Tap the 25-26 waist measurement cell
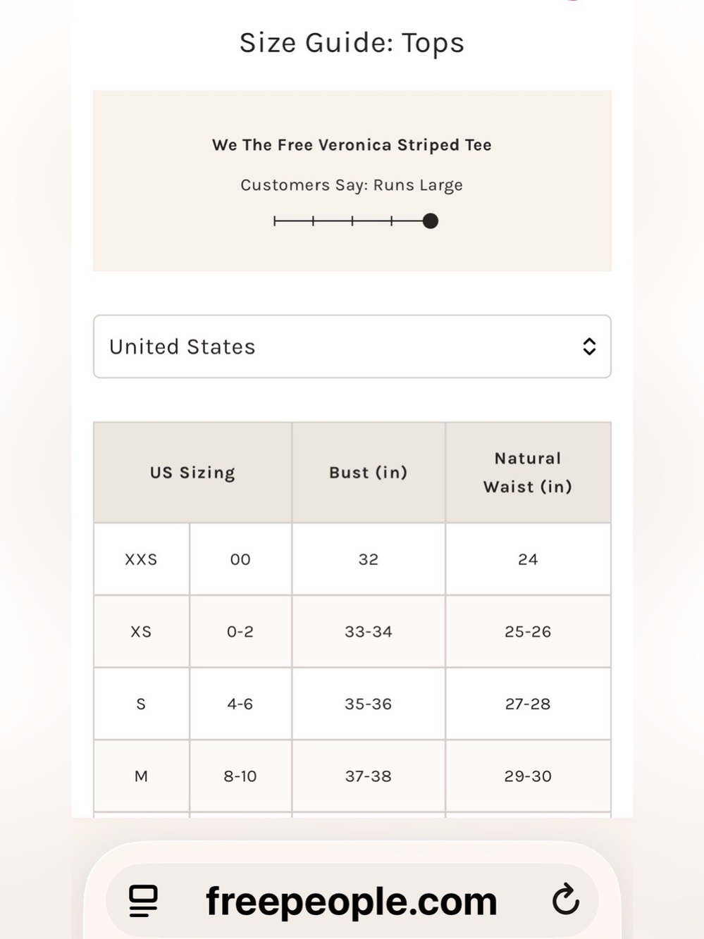704x939 pixels. (528, 632)
